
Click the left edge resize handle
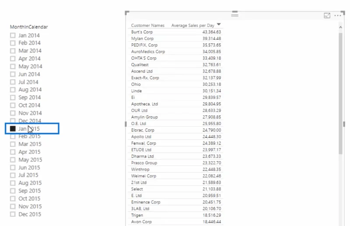pyautogui.click(x=126, y=124)
